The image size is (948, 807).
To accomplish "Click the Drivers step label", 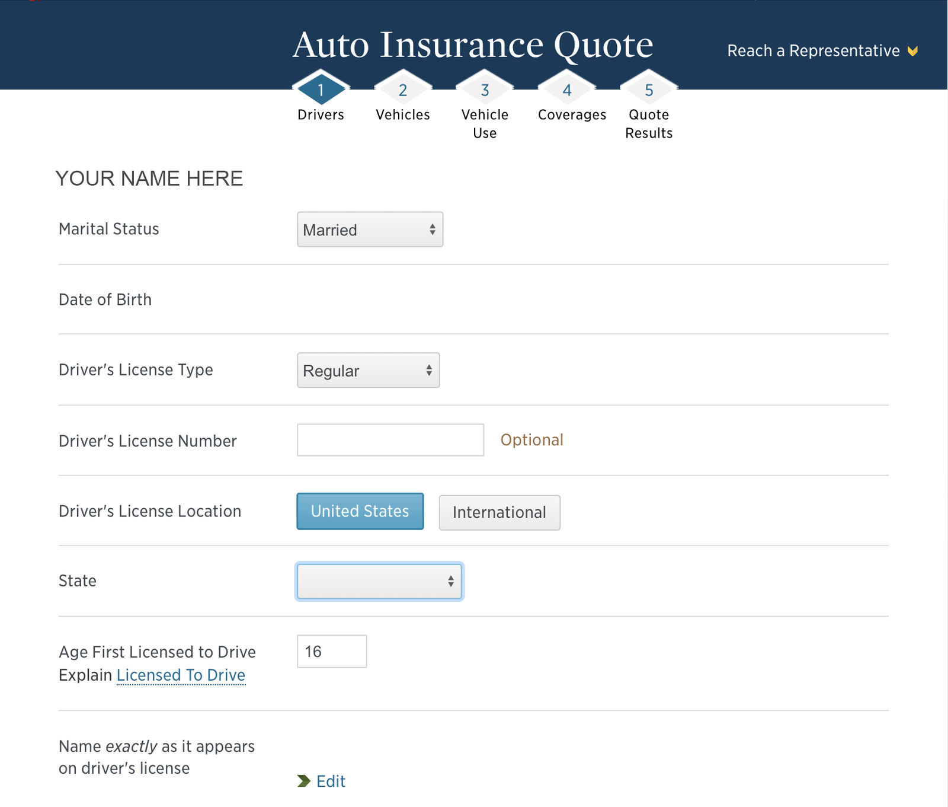I will (321, 114).
